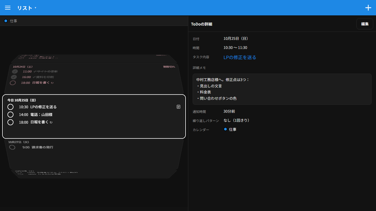Click the repeat icon beside today's 日報を書く
376x211 pixels.
(51, 122)
